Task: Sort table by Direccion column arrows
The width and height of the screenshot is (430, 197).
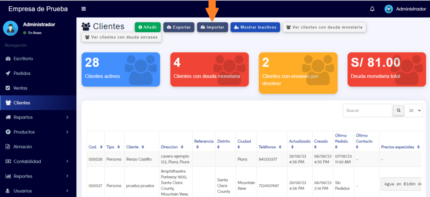Action: [x=182, y=147]
